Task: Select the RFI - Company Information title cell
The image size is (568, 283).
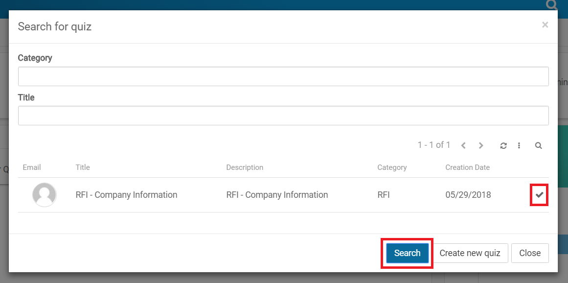Action: (126, 195)
